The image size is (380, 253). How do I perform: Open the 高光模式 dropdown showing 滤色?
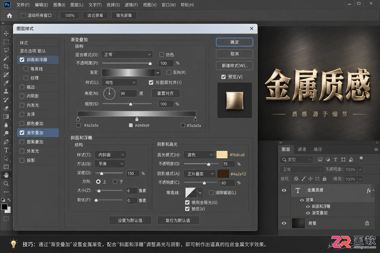coord(199,155)
